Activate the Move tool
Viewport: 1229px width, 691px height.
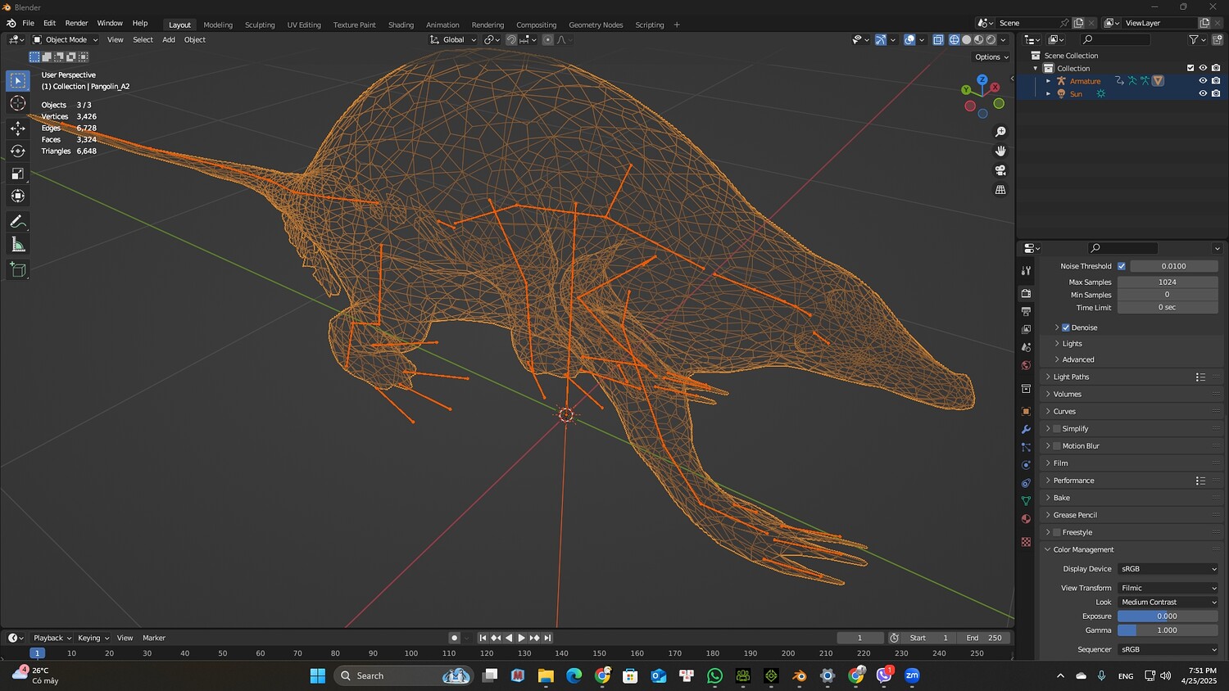pyautogui.click(x=17, y=128)
